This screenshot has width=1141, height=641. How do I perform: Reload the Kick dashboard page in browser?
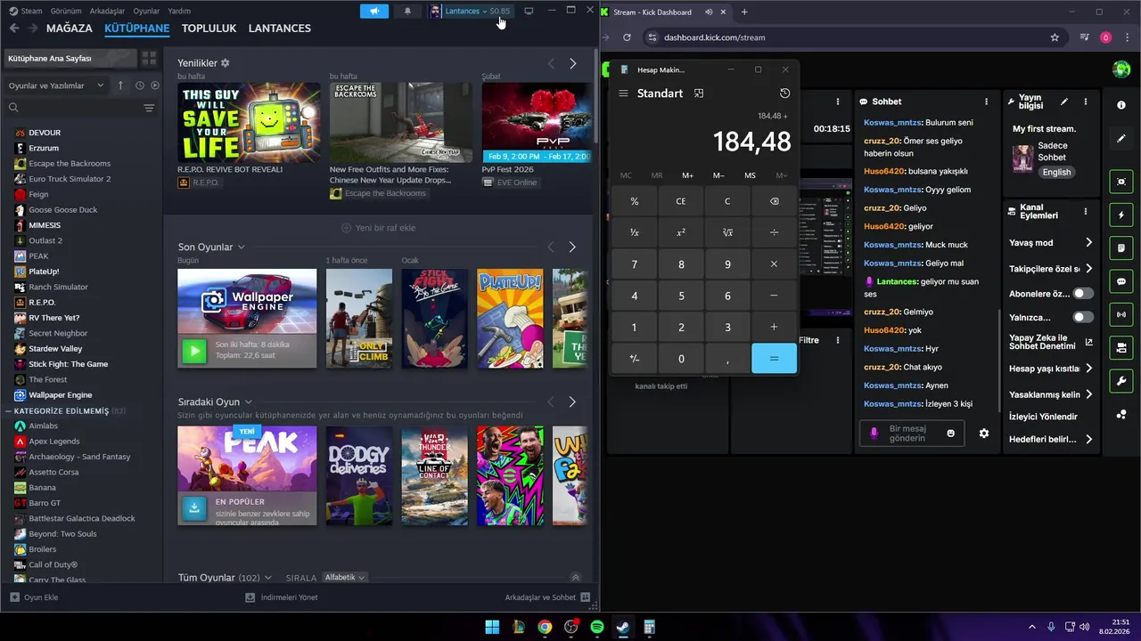(627, 37)
